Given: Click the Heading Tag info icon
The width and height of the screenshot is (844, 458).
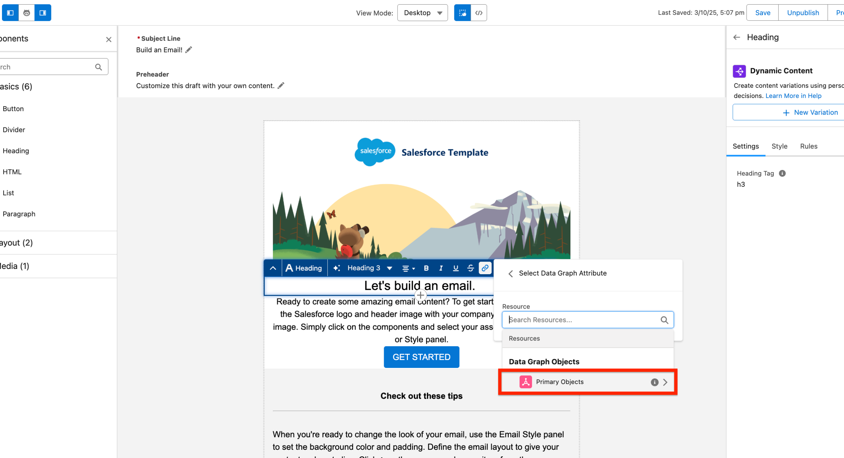Looking at the screenshot, I should coord(782,173).
